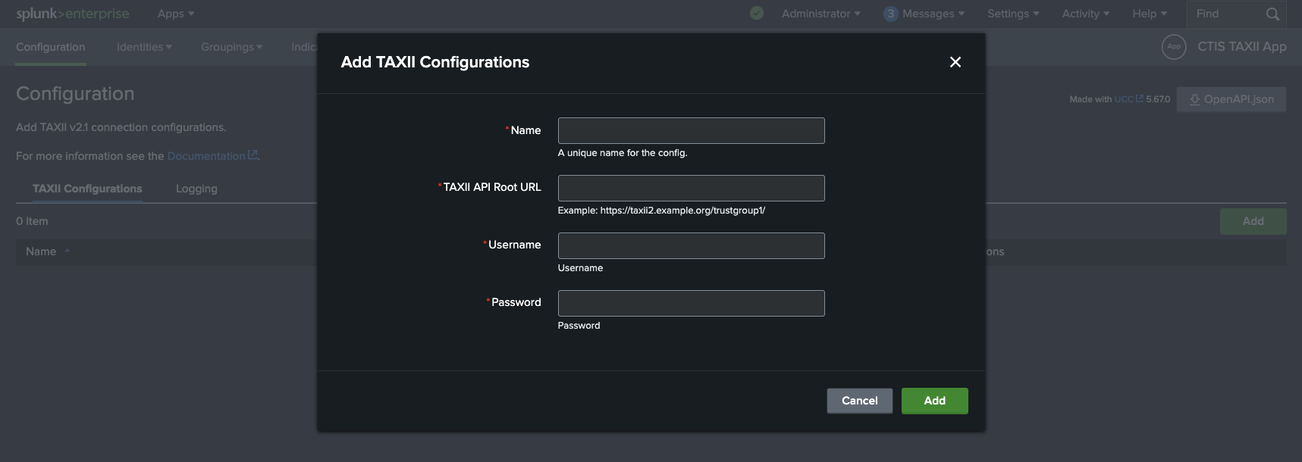Expand the Administrator menu
1302x462 pixels.
tap(820, 14)
